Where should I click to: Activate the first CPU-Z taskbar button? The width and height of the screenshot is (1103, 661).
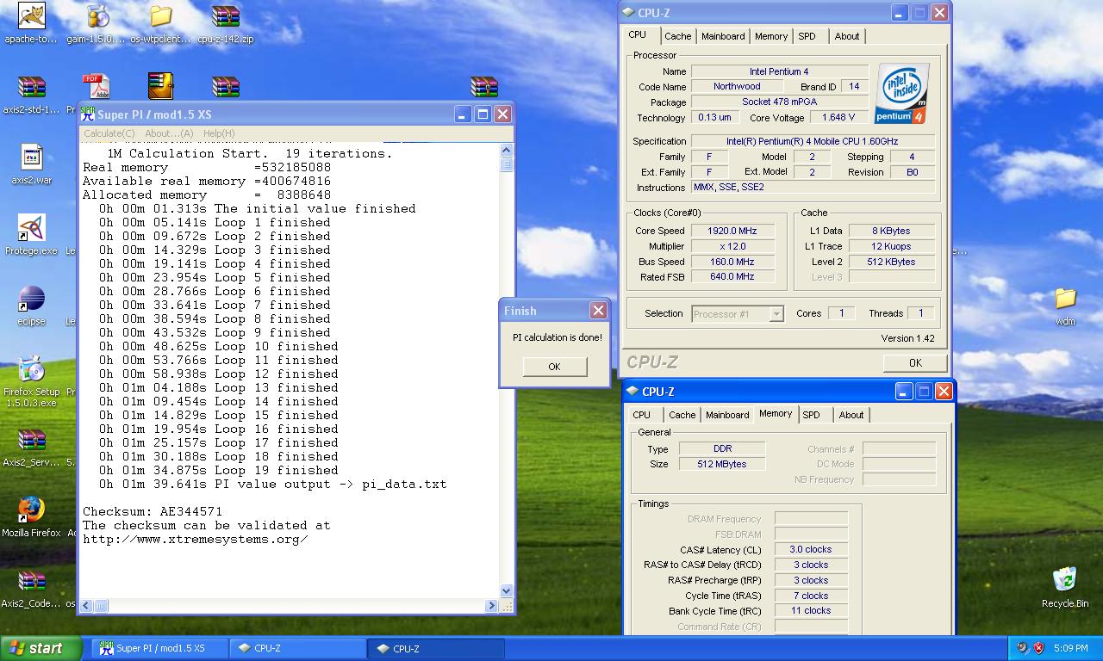click(299, 648)
